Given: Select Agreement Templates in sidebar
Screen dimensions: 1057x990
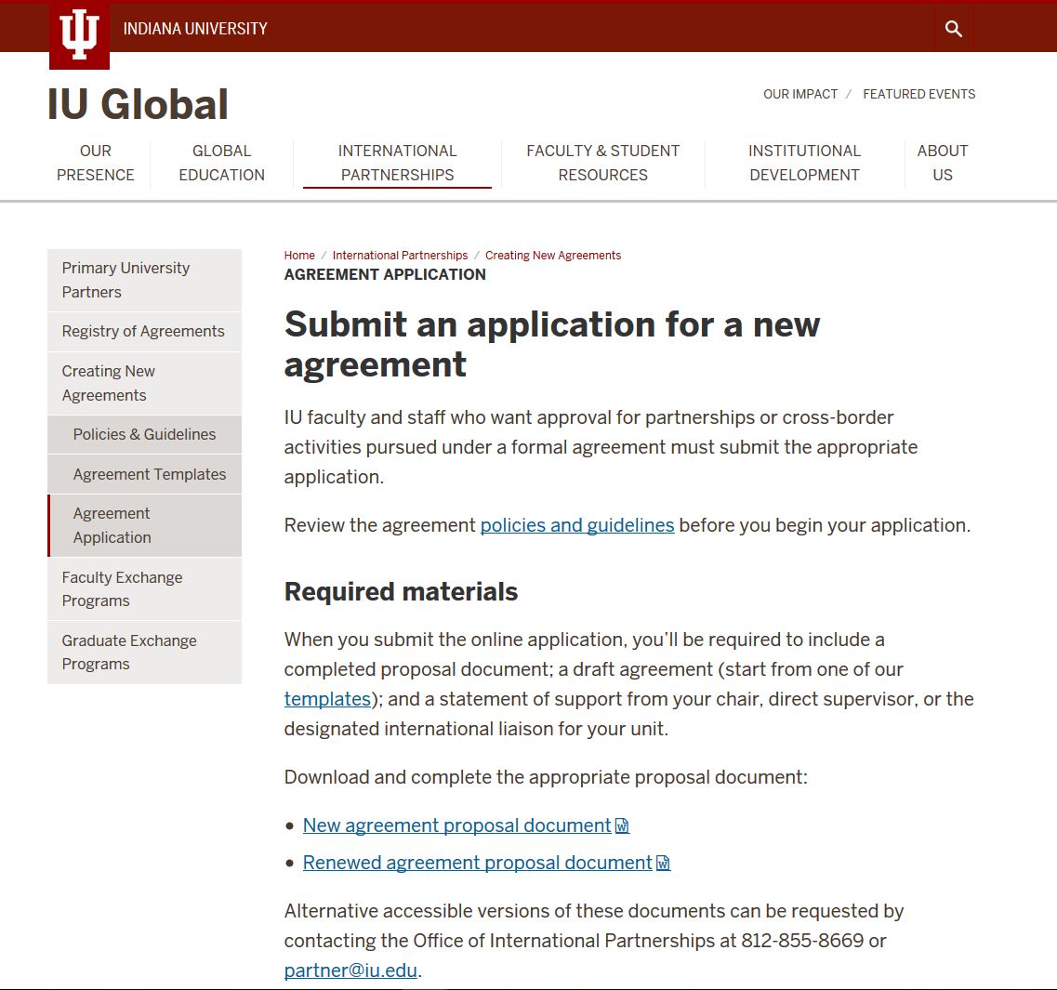Looking at the screenshot, I should click(150, 474).
